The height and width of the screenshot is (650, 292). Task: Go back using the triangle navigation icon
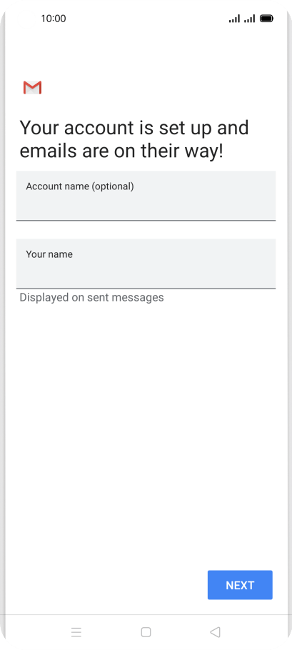point(215,632)
